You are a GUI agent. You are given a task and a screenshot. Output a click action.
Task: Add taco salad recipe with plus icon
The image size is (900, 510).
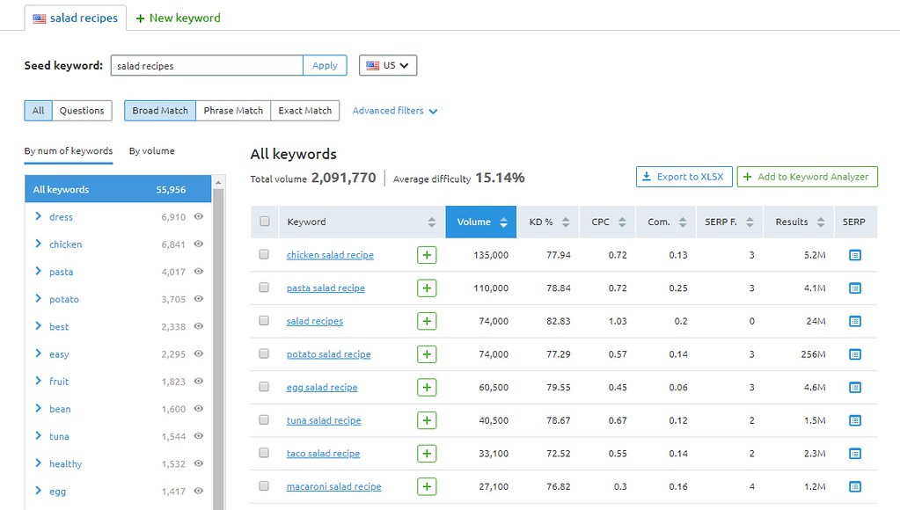pyautogui.click(x=427, y=454)
